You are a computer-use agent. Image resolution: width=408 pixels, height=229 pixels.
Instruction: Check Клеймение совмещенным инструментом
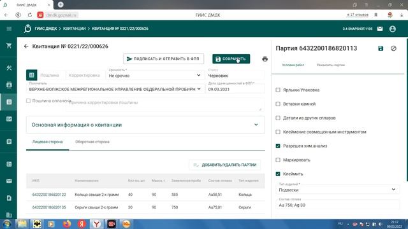278,132
